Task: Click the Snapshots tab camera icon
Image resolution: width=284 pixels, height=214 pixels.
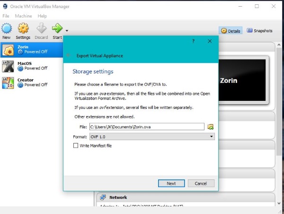Action: click(249, 30)
